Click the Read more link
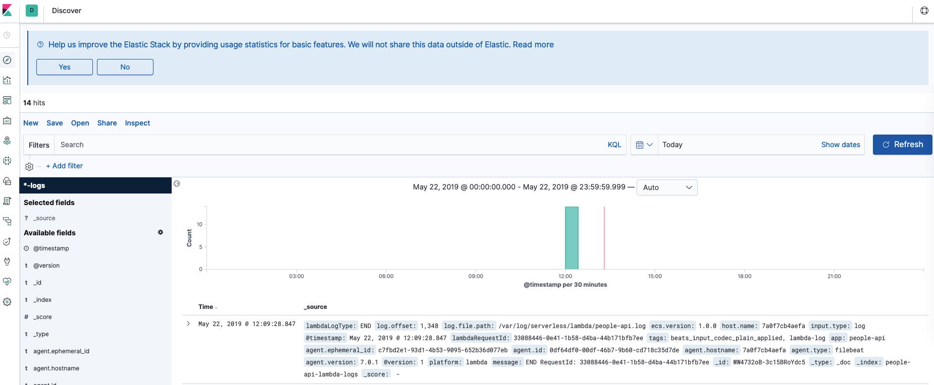The width and height of the screenshot is (934, 385). (x=533, y=45)
